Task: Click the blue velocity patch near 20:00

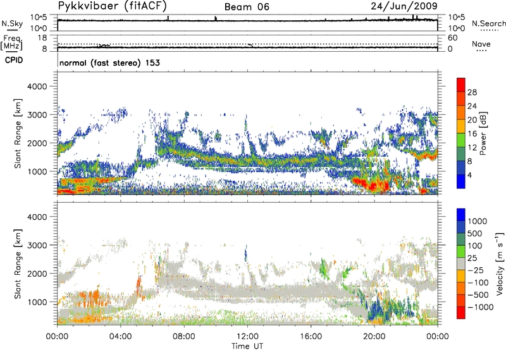Action: (x=376, y=310)
